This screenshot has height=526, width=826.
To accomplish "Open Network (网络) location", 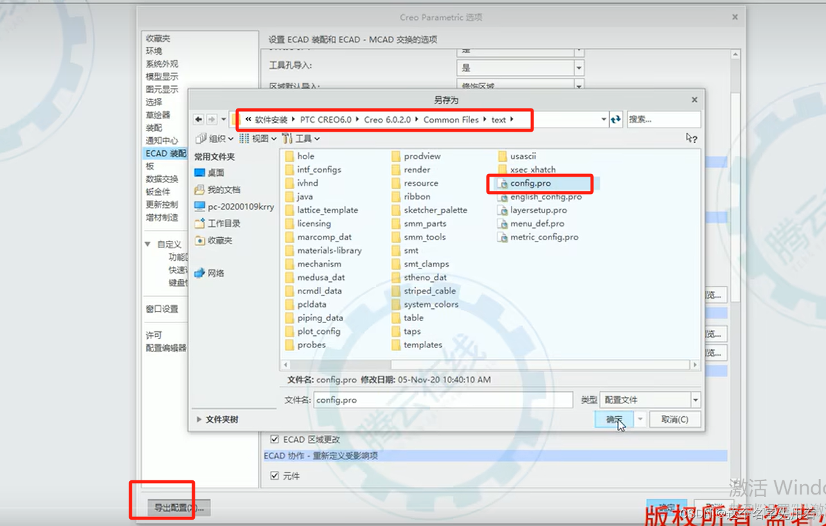I will pyautogui.click(x=210, y=273).
